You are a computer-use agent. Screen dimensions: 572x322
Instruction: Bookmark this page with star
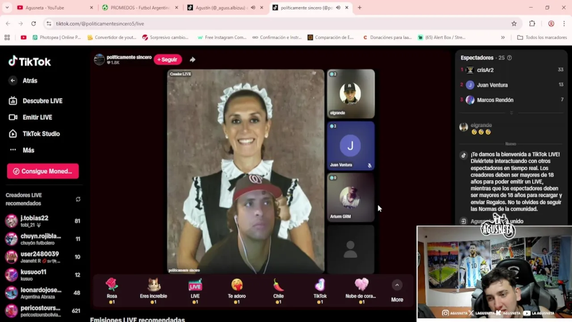pyautogui.click(x=514, y=24)
